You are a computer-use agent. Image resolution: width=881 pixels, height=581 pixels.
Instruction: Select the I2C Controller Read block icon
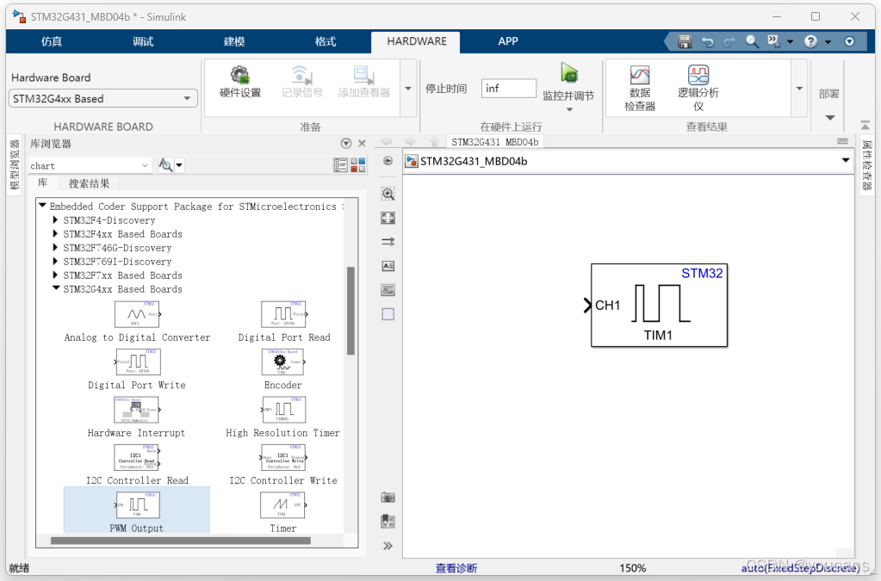tap(137, 458)
